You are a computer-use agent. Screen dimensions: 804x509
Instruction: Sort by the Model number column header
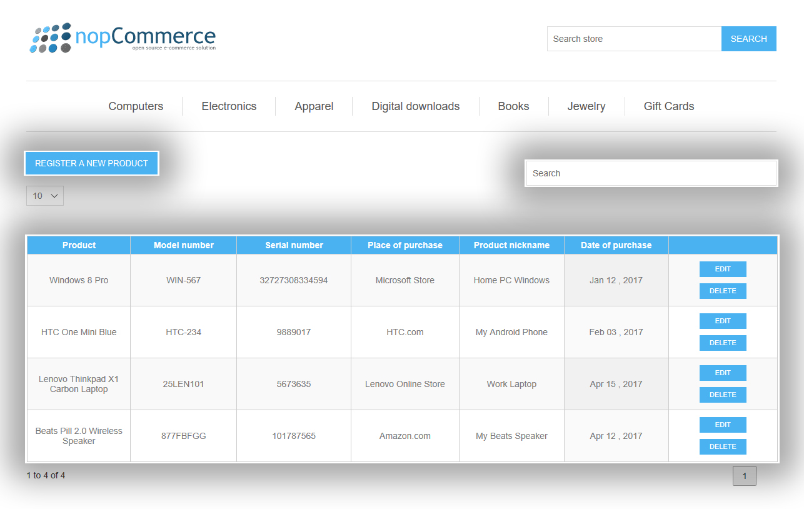[184, 245]
